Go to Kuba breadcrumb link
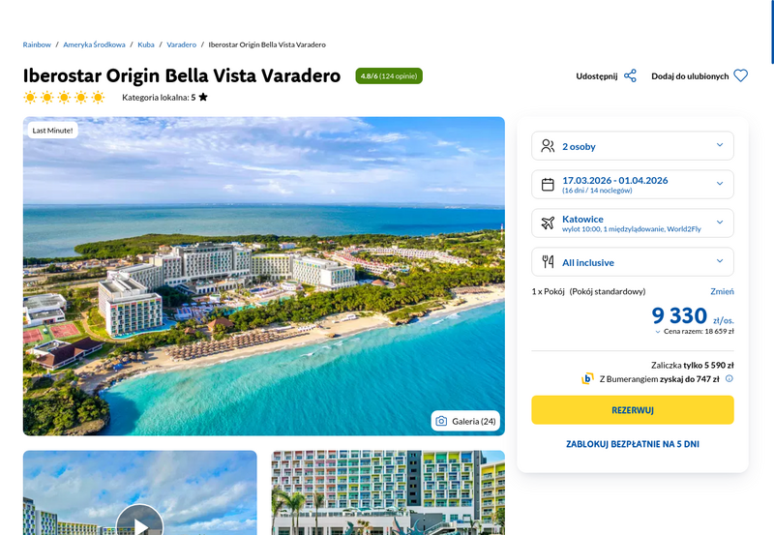774x535 pixels. pos(146,45)
